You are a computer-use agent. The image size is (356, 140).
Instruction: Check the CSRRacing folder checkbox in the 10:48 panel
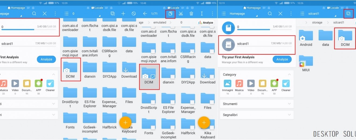click(192, 51)
